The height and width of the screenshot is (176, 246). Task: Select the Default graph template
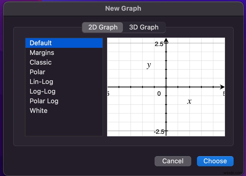[x=64, y=43]
